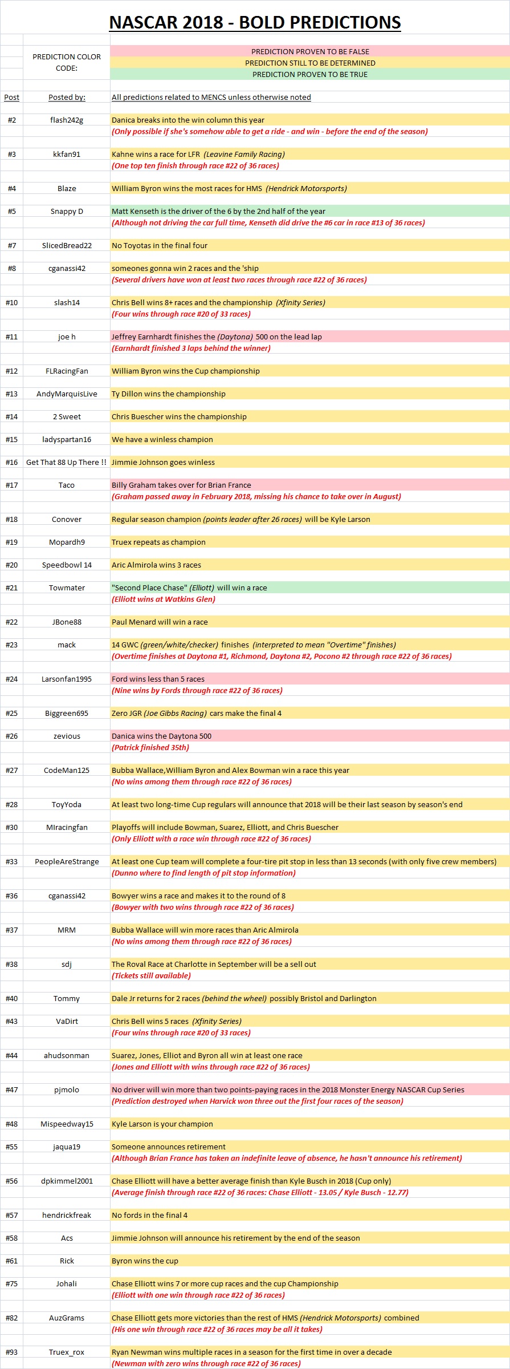Select the cell with username flash242g

pyautogui.click(x=67, y=120)
